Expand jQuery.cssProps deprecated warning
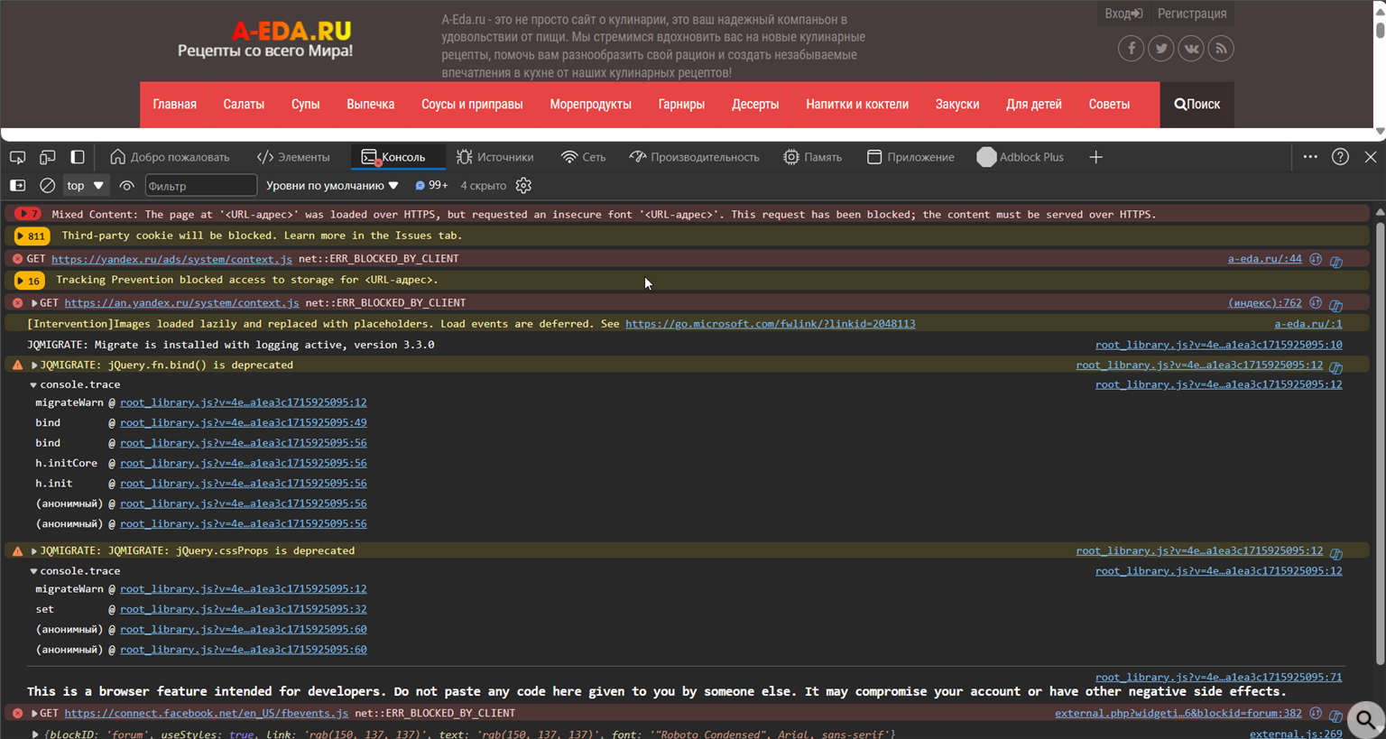Viewport: 1386px width, 739px height. (x=34, y=550)
